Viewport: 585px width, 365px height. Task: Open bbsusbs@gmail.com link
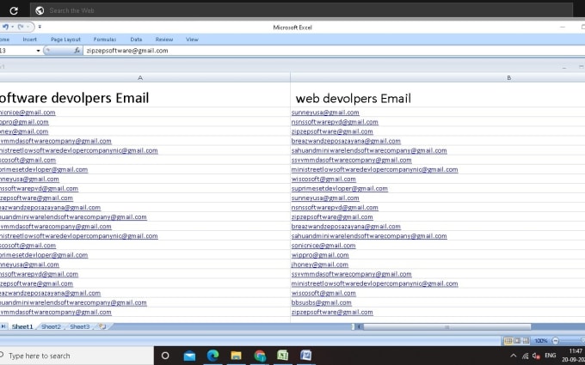pyautogui.click(x=321, y=302)
